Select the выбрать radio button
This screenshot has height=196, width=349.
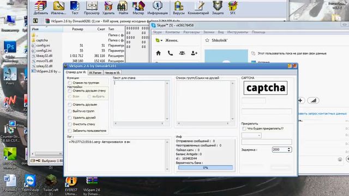pos(89,96)
